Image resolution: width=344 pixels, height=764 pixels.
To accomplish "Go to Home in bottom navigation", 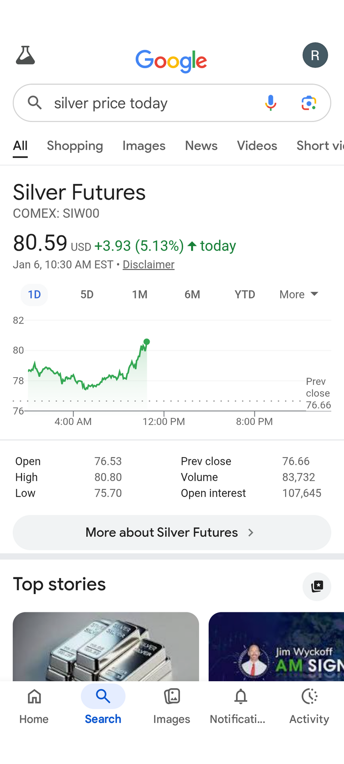I will tap(34, 707).
